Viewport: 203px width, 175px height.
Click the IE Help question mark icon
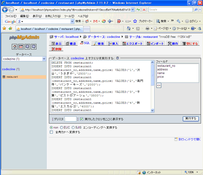[193, 28]
